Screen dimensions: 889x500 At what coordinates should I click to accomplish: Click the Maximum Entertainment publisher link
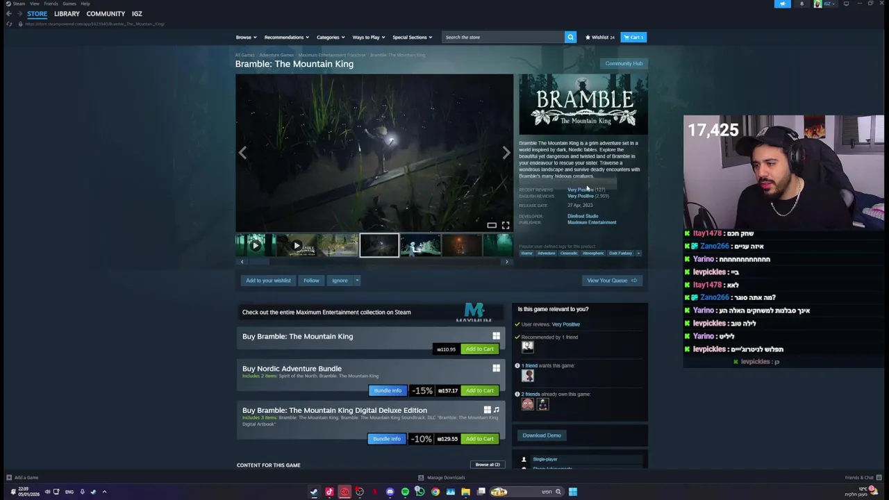pos(592,222)
